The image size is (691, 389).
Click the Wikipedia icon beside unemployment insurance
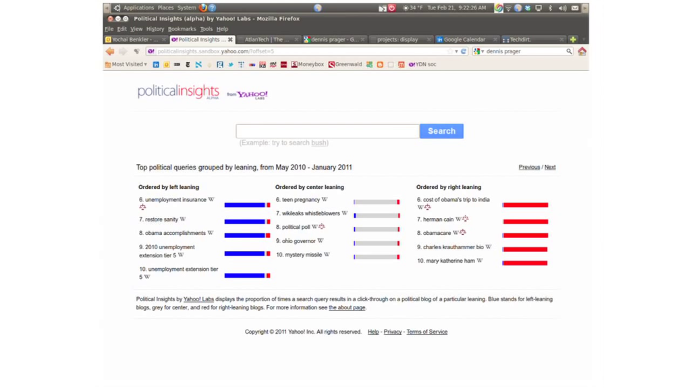pos(211,200)
